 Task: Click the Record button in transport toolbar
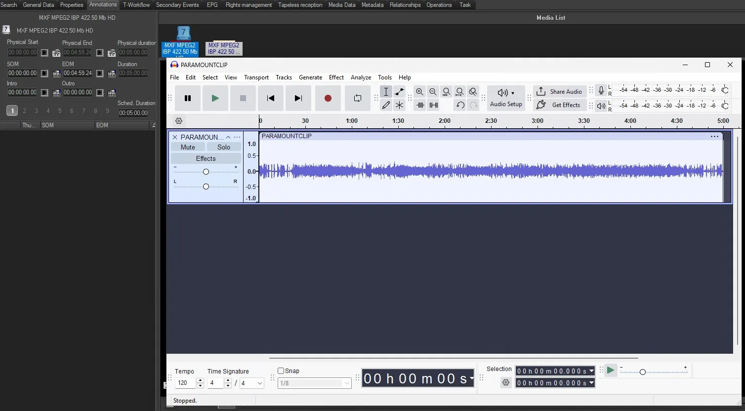328,98
